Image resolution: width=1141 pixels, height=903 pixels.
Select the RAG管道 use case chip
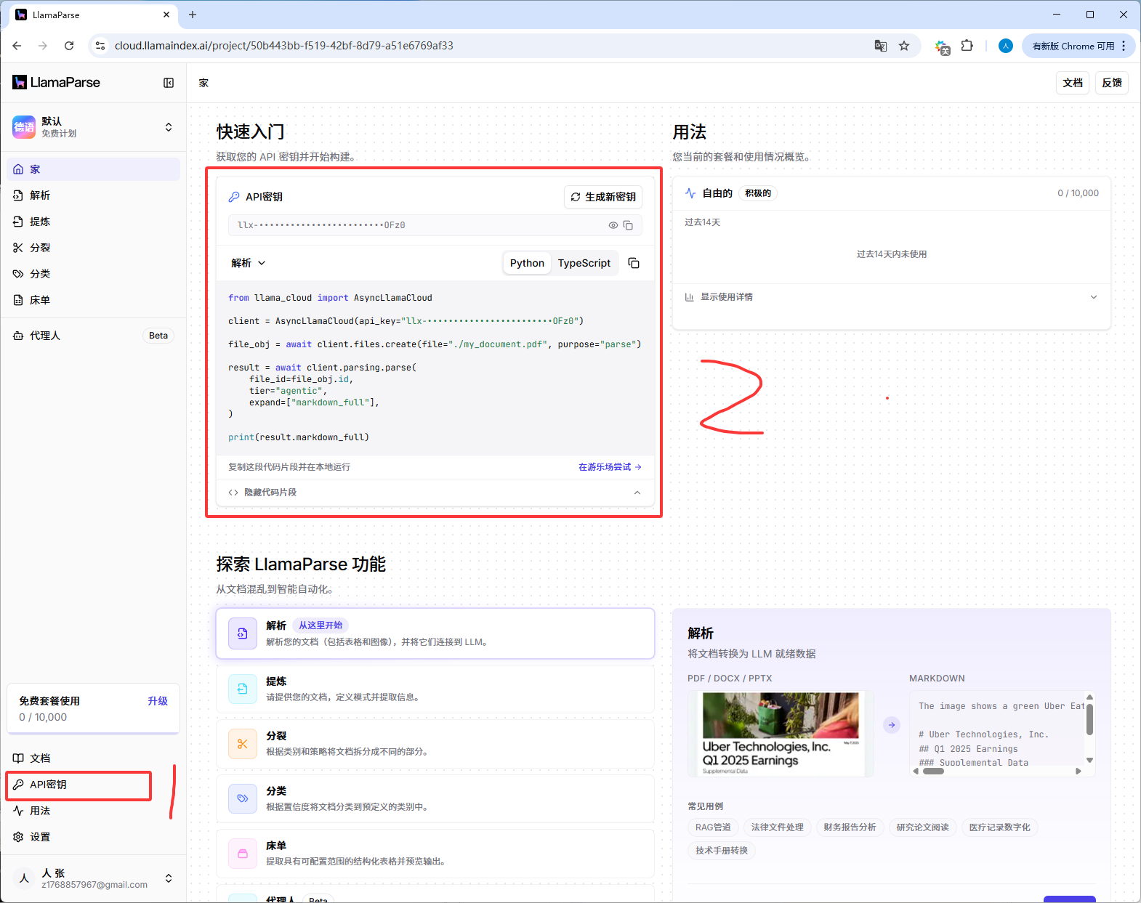click(713, 827)
